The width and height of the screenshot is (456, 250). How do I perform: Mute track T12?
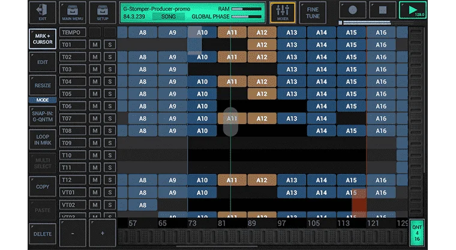pos(95,180)
